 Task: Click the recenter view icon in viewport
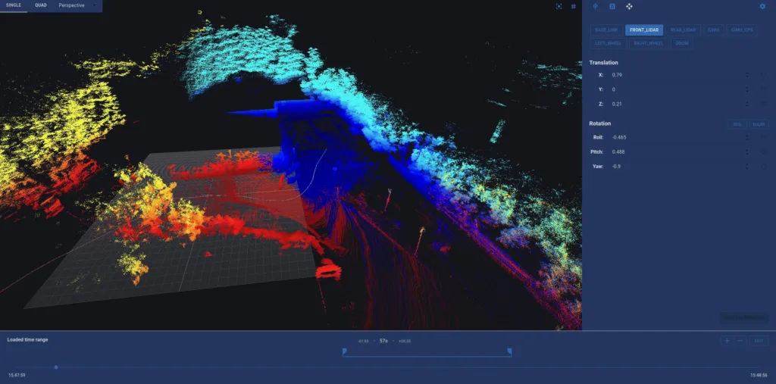[x=559, y=6]
